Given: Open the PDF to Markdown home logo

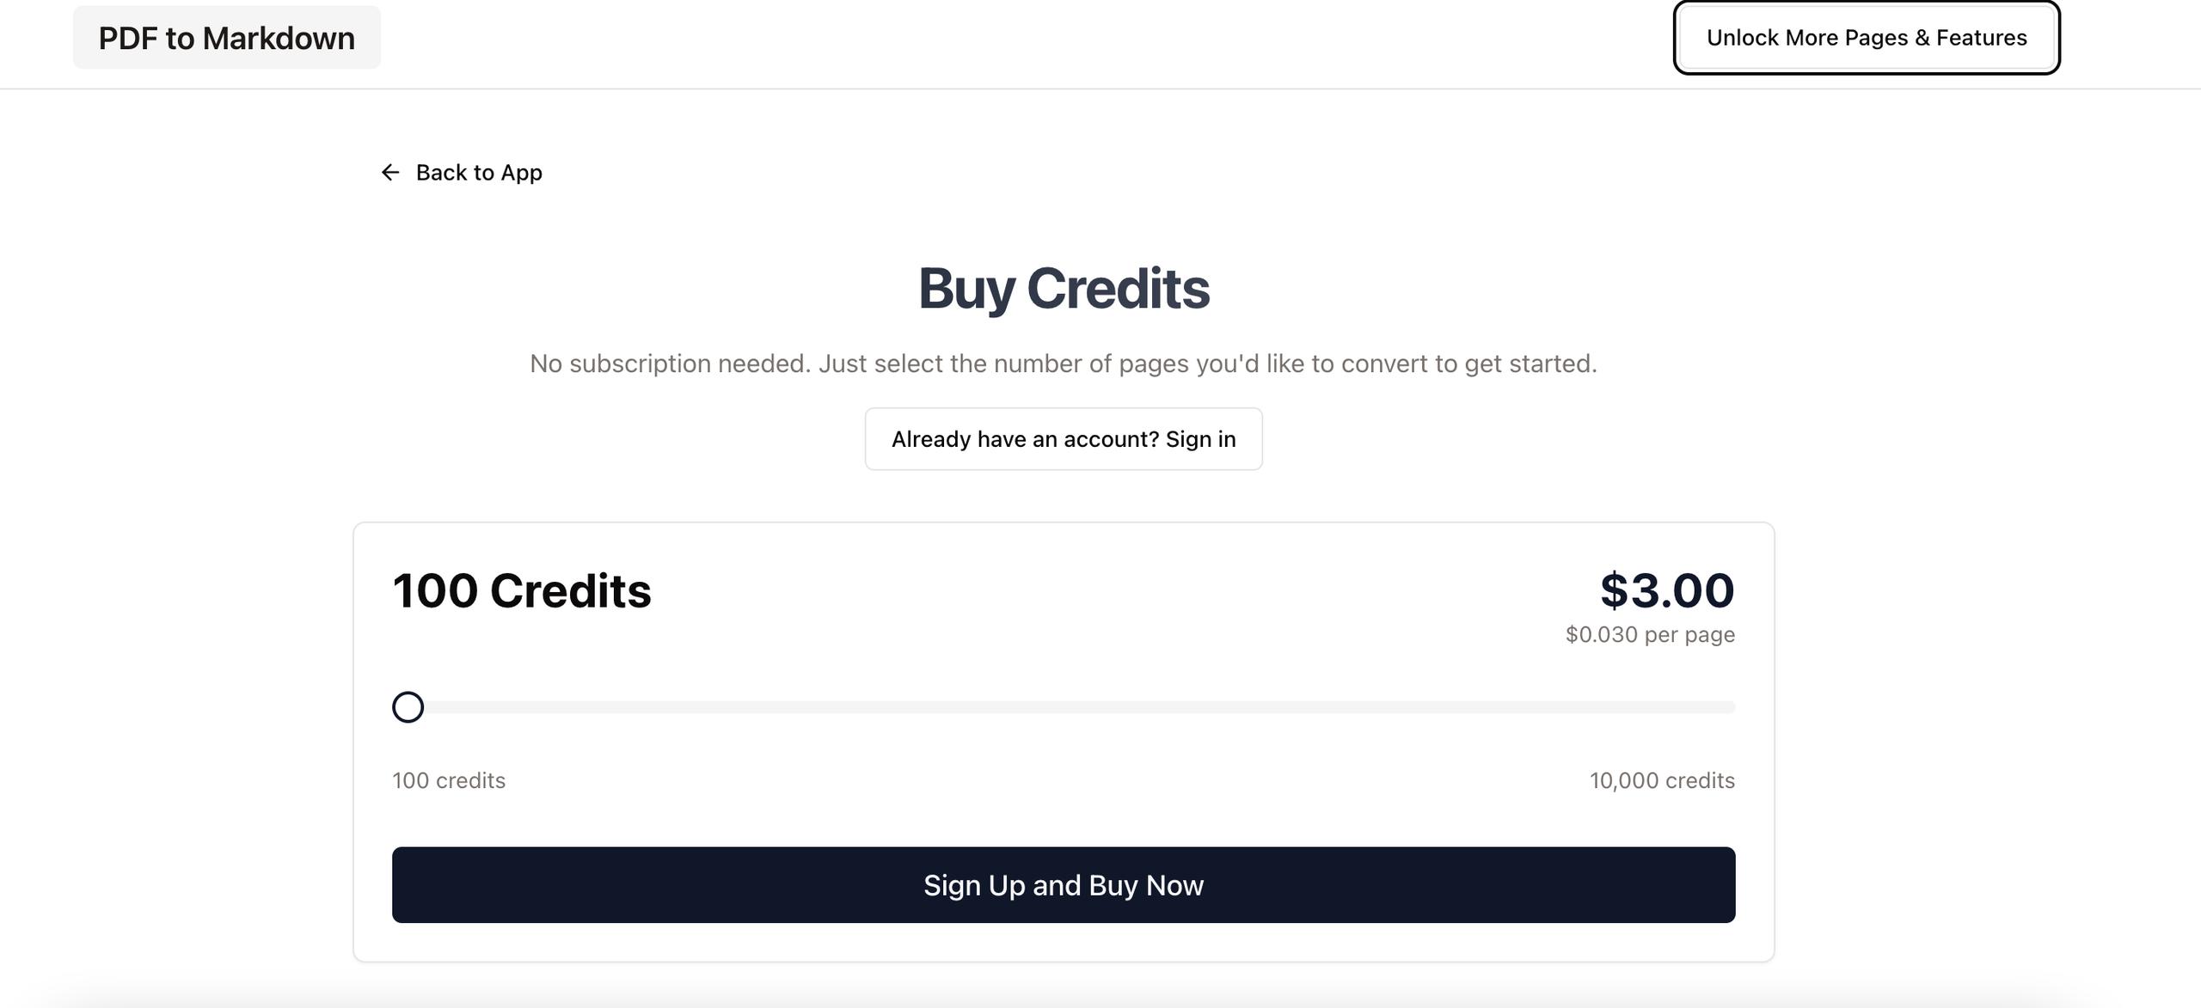Looking at the screenshot, I should [x=226, y=38].
